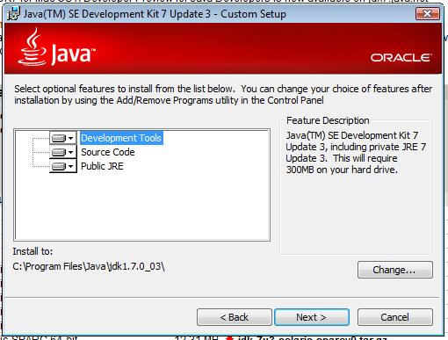Close the Custom Setup window

(x=428, y=14)
